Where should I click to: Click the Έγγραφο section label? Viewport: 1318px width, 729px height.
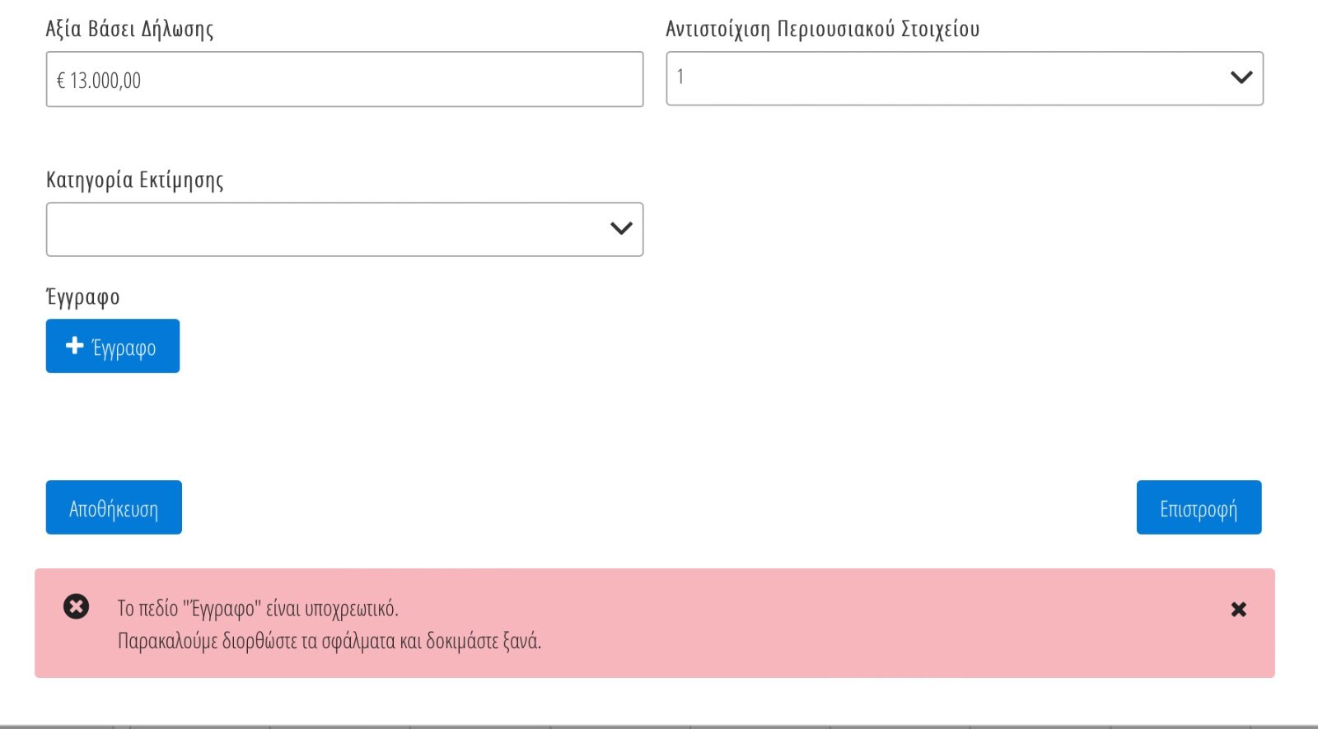[82, 297]
